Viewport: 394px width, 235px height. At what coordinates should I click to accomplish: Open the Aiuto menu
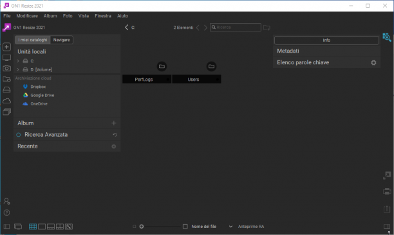pos(122,16)
